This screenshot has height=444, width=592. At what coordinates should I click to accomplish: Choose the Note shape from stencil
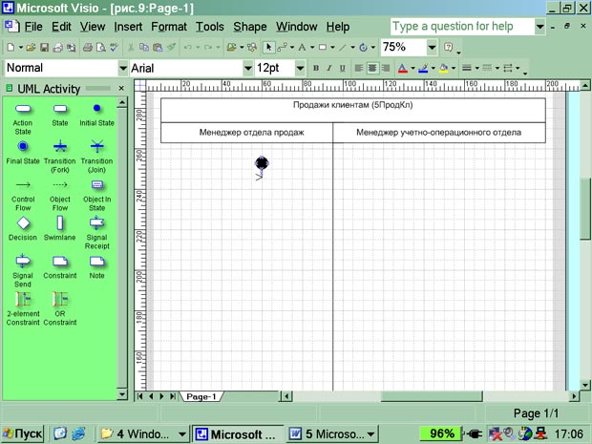tap(96, 261)
